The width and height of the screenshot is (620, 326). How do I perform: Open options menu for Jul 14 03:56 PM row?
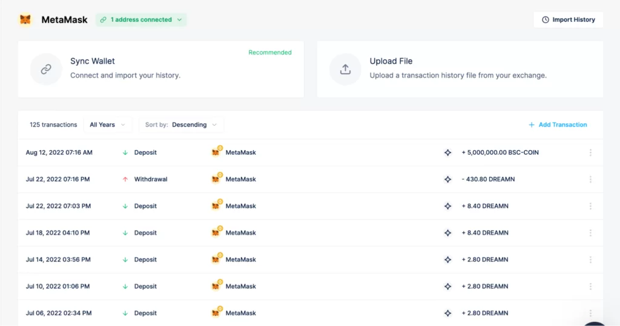pyautogui.click(x=590, y=259)
